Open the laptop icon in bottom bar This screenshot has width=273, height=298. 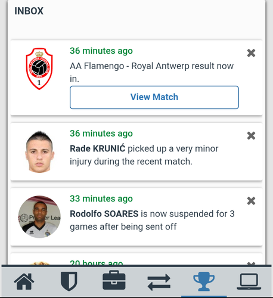249,281
